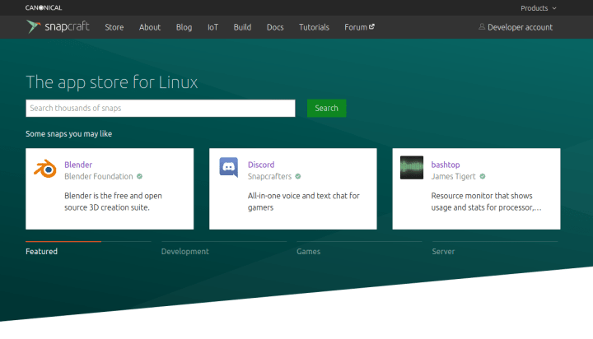The image size is (593, 339).
Task: Open the IoT navigation item
Action: 212,27
